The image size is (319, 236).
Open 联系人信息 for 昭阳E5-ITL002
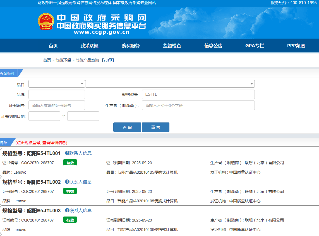click(x=81, y=182)
